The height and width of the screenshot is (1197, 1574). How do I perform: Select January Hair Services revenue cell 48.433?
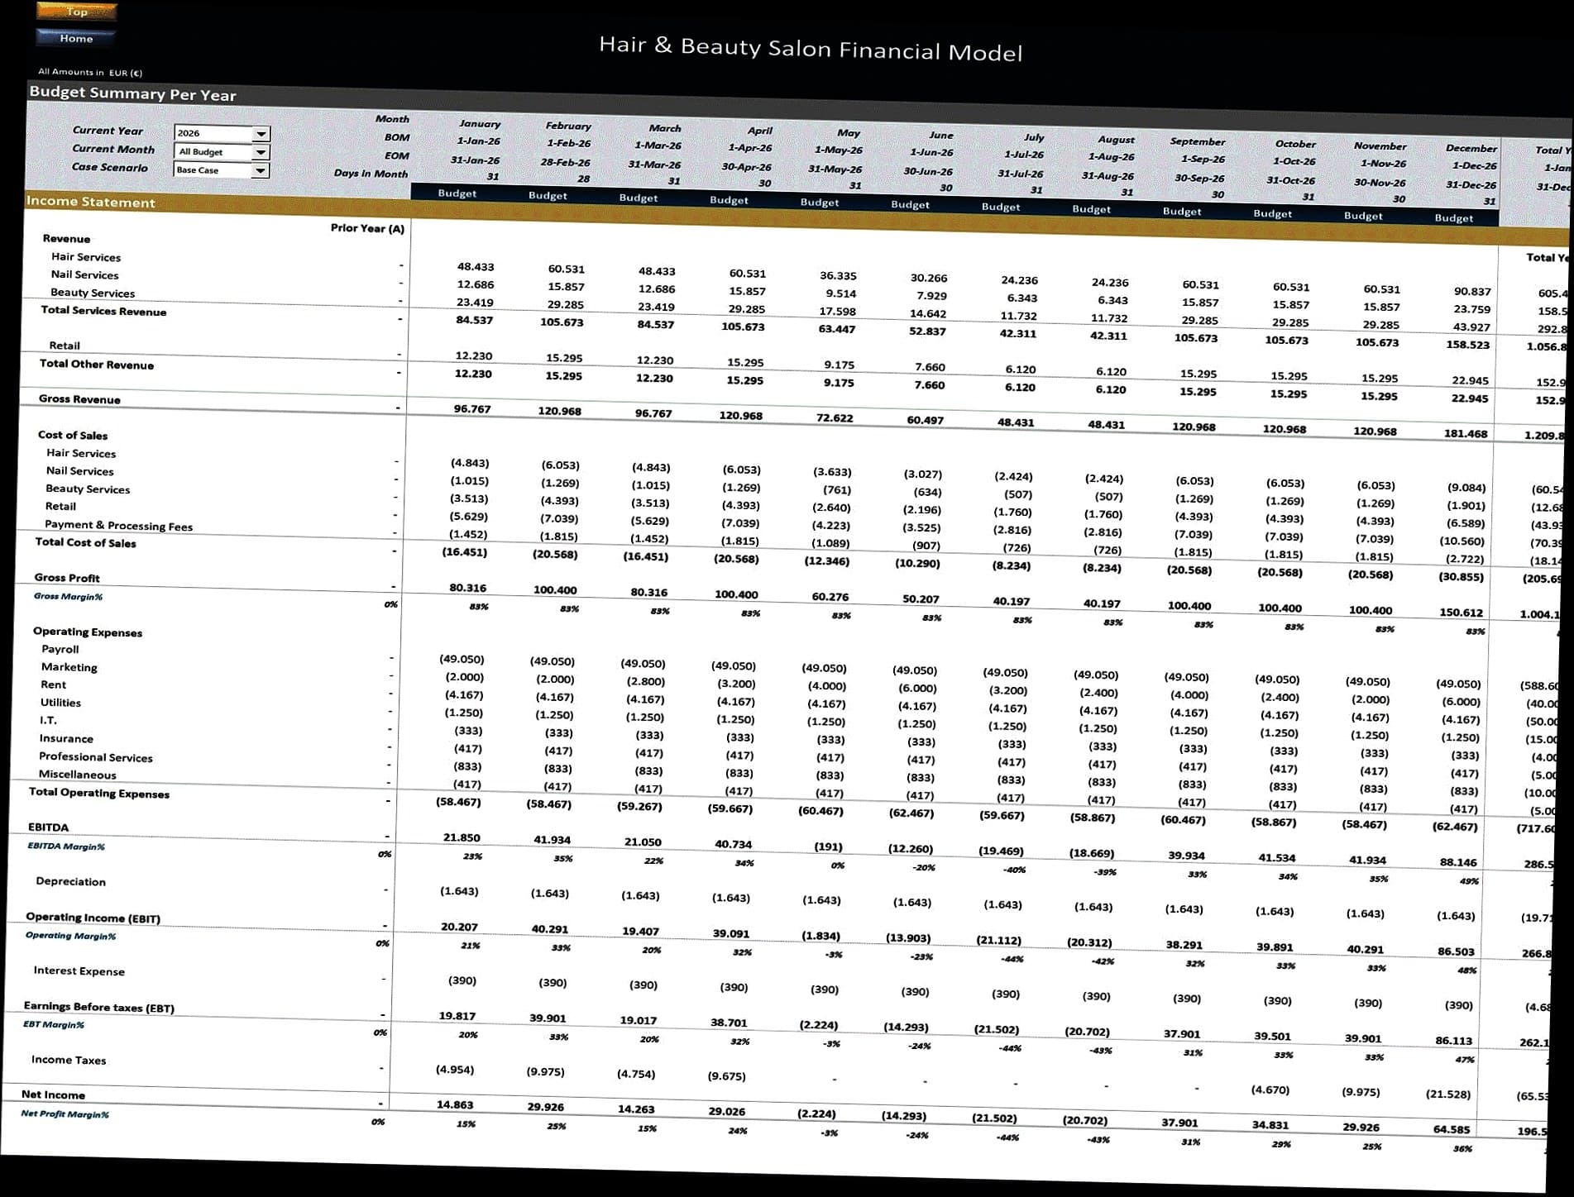pyautogui.click(x=476, y=267)
